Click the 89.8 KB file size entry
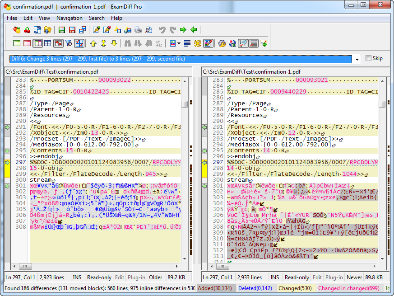The width and height of the screenshot is (394, 296). pos(374,277)
